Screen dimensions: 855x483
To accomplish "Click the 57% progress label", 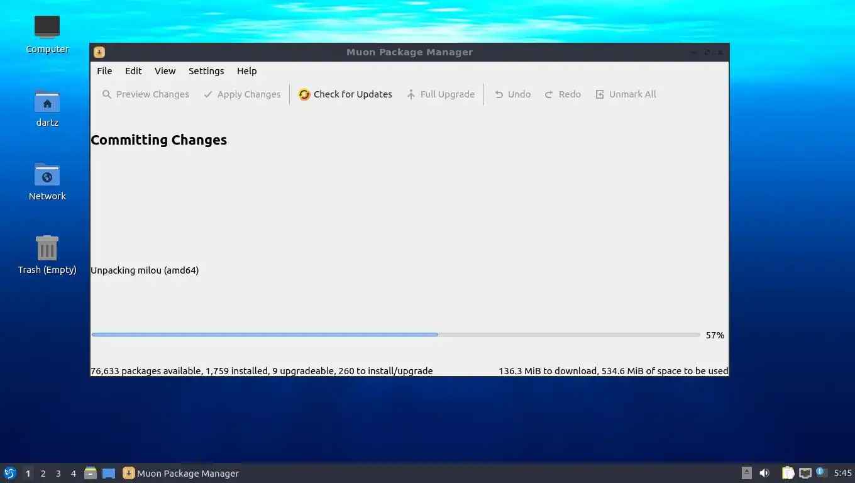I will [x=715, y=335].
